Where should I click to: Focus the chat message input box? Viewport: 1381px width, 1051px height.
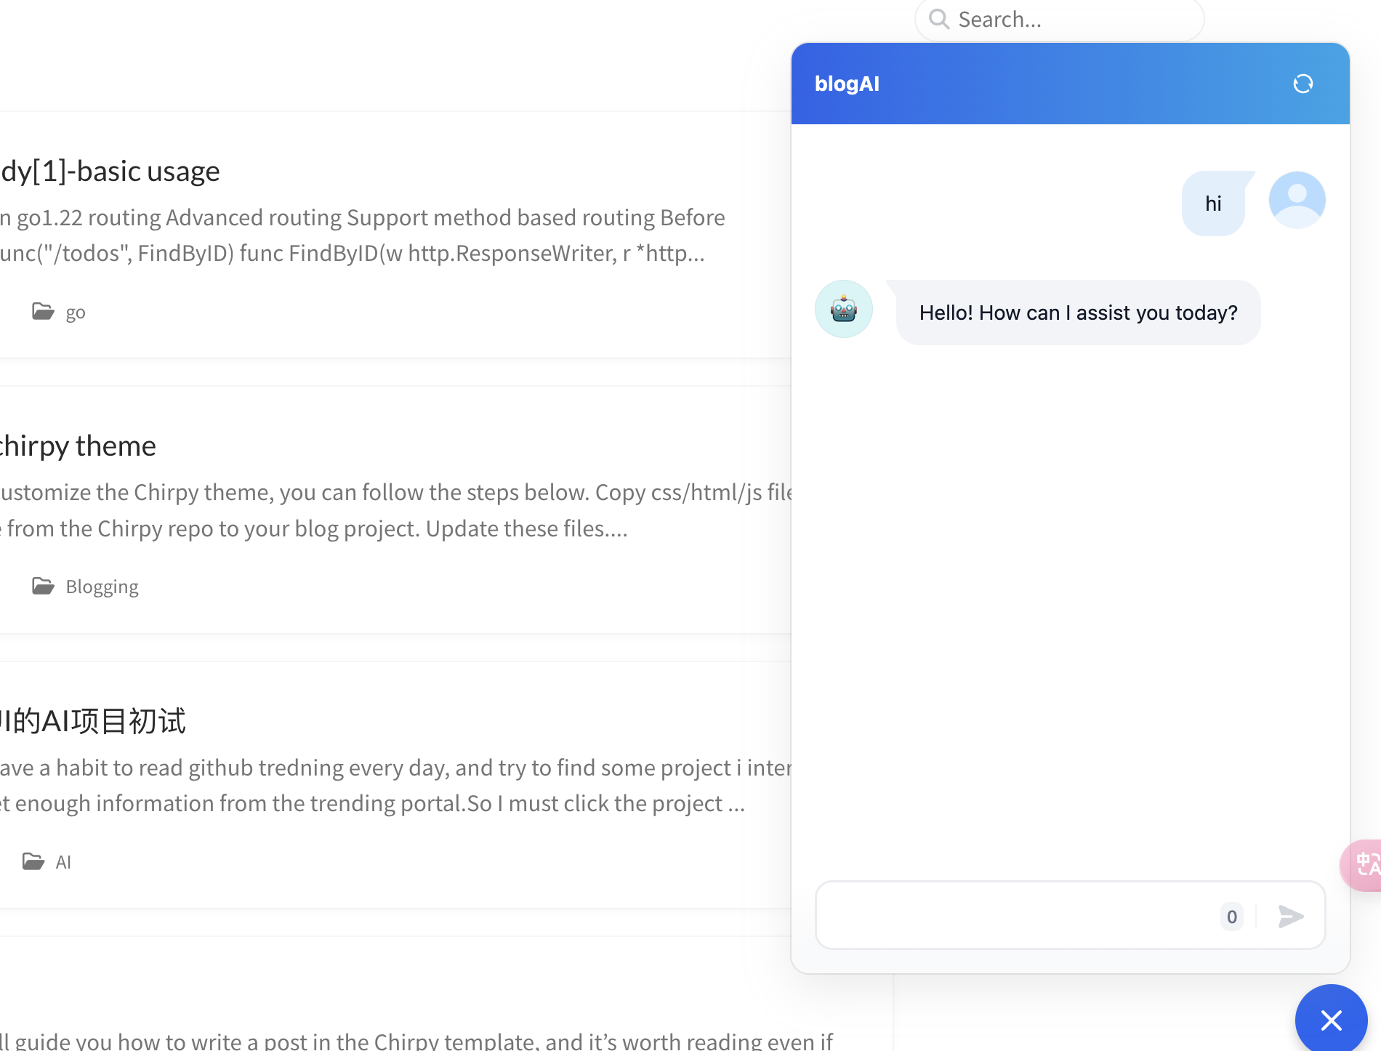click(x=1018, y=916)
